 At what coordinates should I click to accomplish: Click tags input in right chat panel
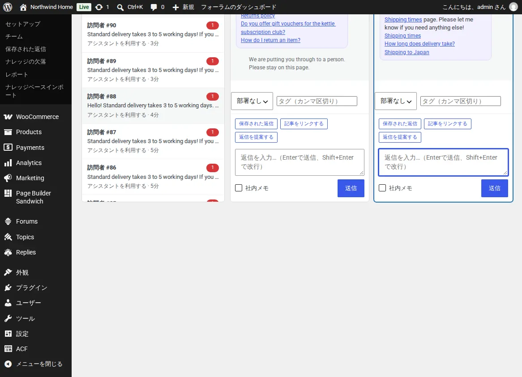click(x=460, y=101)
